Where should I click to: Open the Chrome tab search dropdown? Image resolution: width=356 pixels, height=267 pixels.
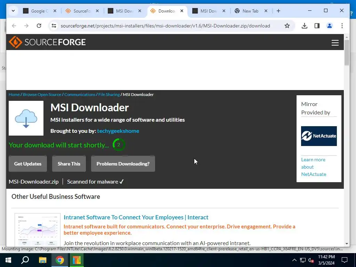click(x=13, y=11)
